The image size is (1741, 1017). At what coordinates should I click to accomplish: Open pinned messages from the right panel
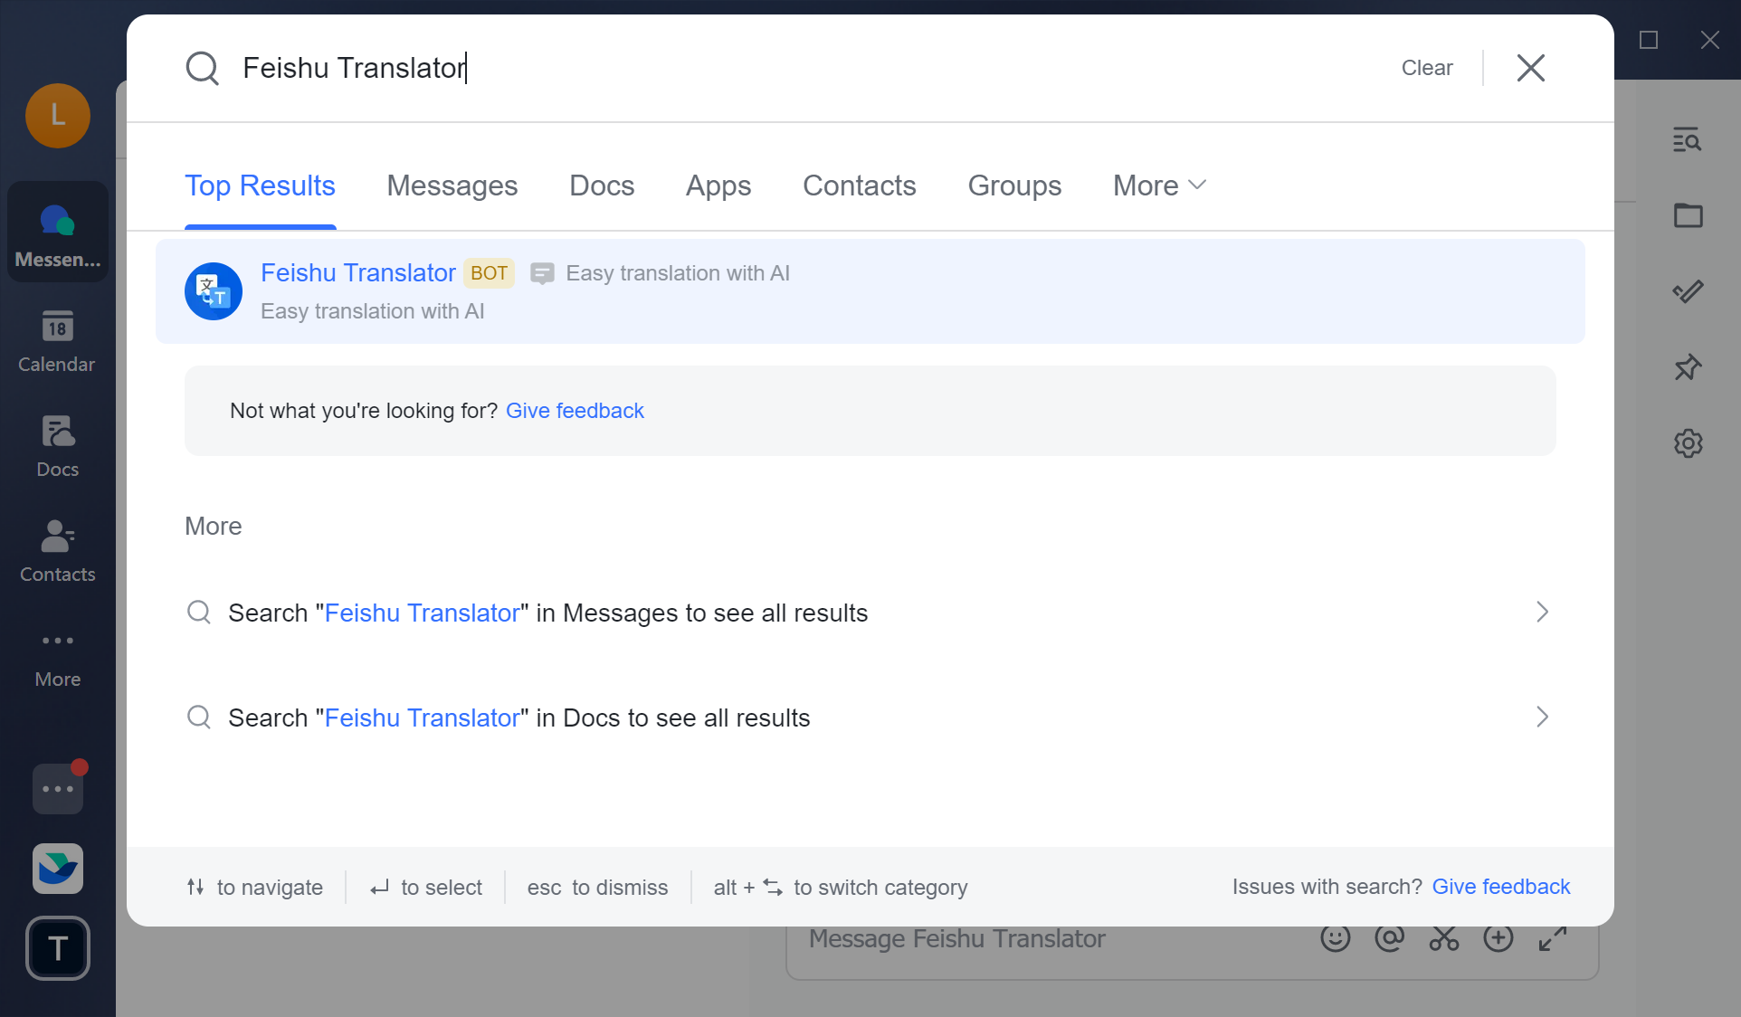(1687, 367)
